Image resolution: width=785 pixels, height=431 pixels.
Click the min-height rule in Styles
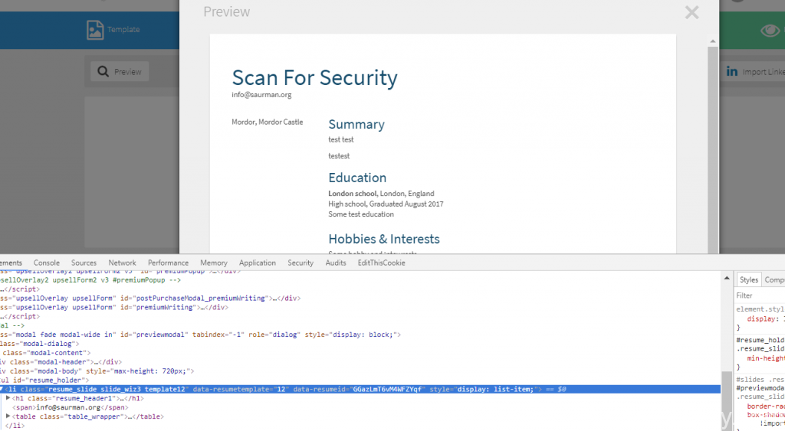coord(766,358)
